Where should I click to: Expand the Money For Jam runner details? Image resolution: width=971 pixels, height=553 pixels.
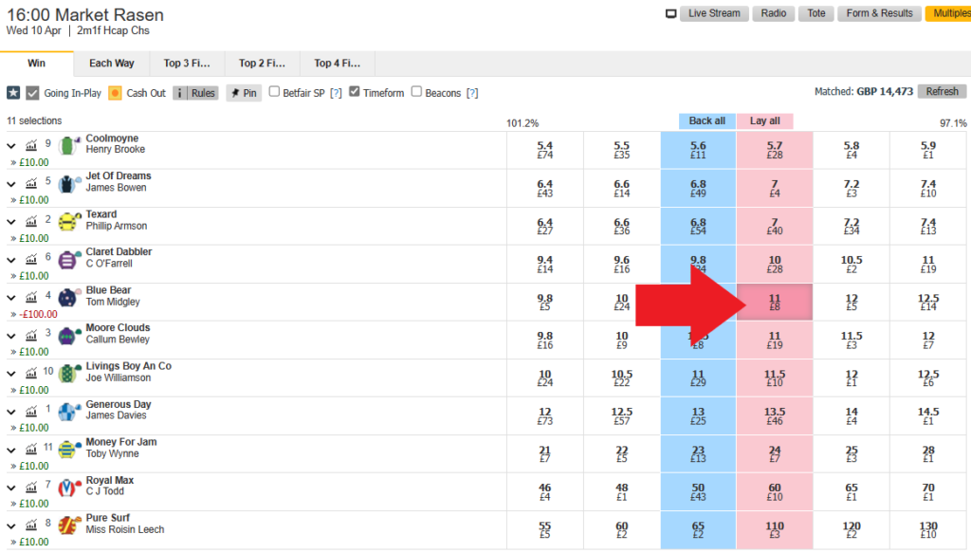coord(11,451)
